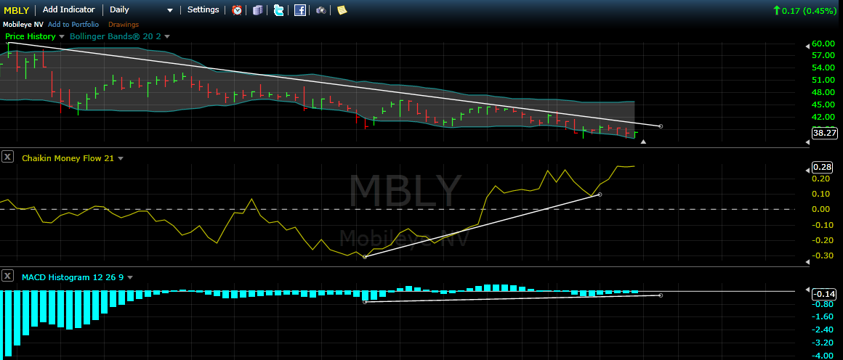The image size is (843, 360).
Task: Select end handle of Chaikin trendline near 0.10
Action: 600,194
